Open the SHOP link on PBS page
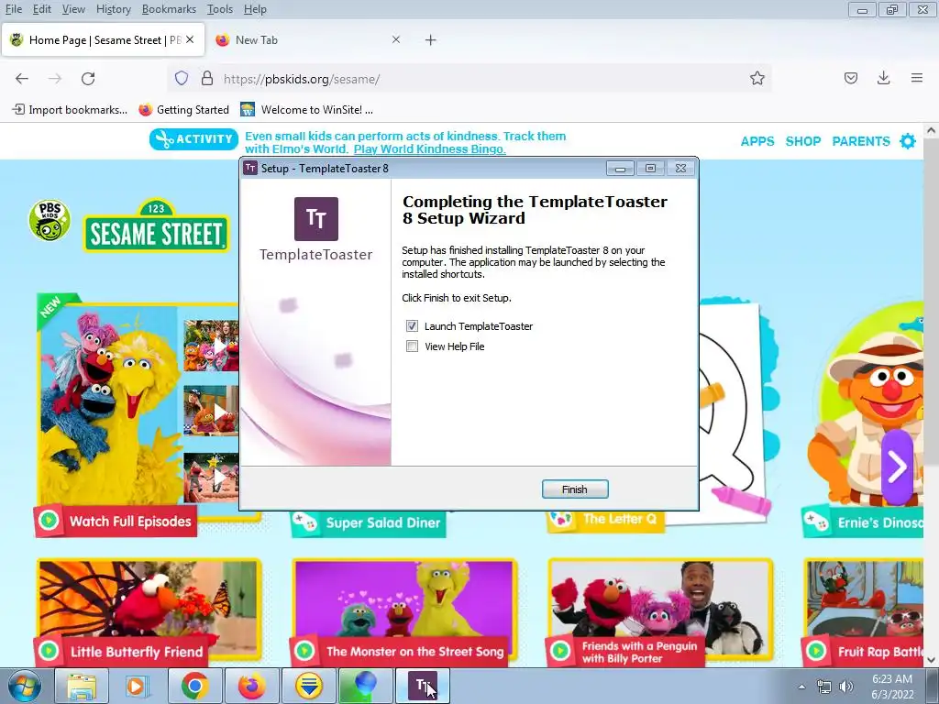Image resolution: width=939 pixels, height=704 pixels. click(803, 141)
